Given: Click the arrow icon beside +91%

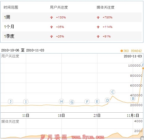Looking at the screenshot, I should 98,37.
